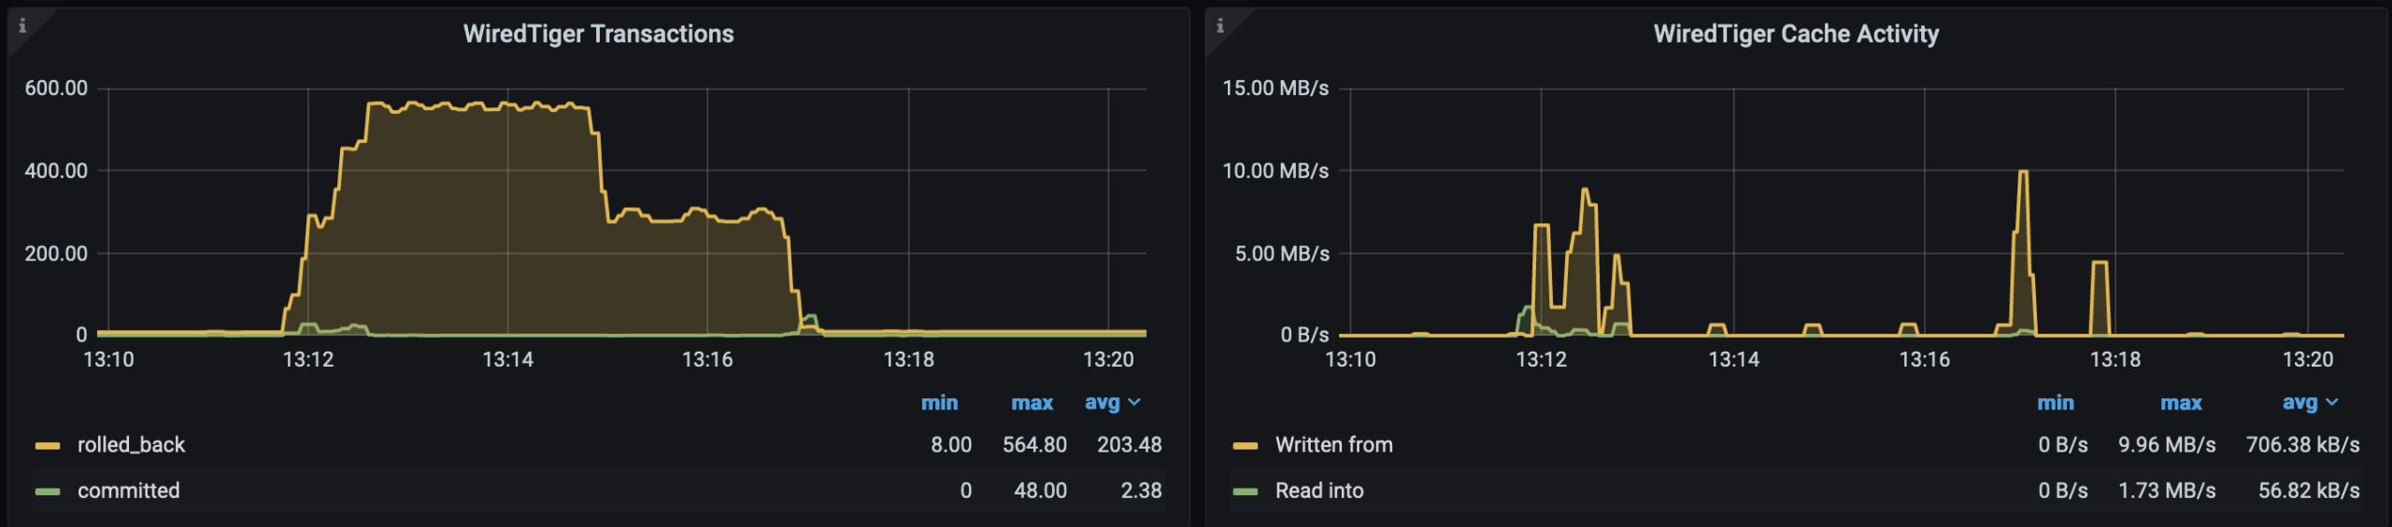Screen dimensions: 2392x527
Task: Click the rolled_back plateau peak in Transactions graph
Action: pos(467,106)
